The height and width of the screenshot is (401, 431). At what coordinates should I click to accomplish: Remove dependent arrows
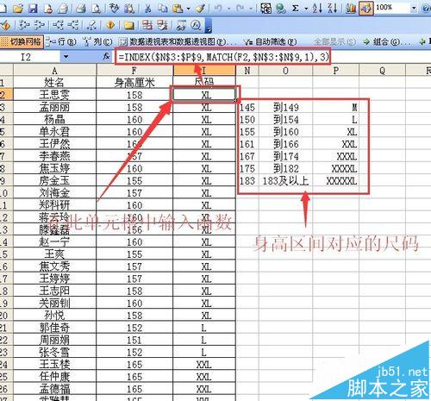[x=73, y=26]
